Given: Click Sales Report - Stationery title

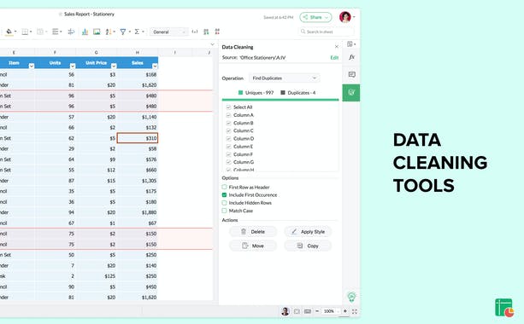Looking at the screenshot, I should click(x=89, y=14).
